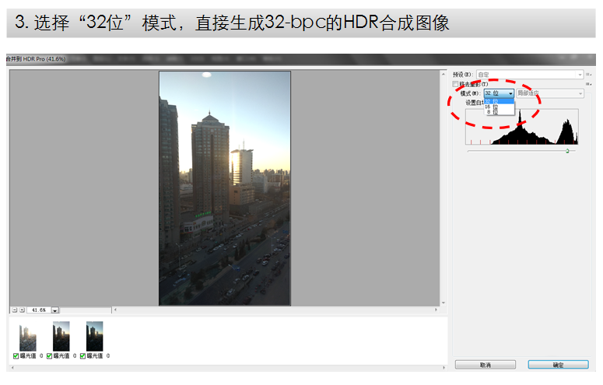Screen dimensions: 603x385
Task: Open the preset options menu icon
Action: click(x=589, y=74)
